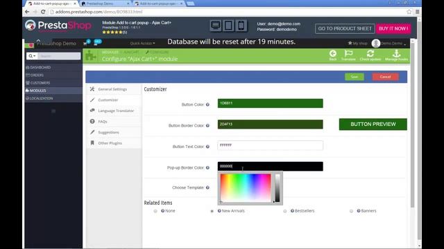Click the Pop-up Border Color input
The width and height of the screenshot is (444, 249).
coord(270,166)
